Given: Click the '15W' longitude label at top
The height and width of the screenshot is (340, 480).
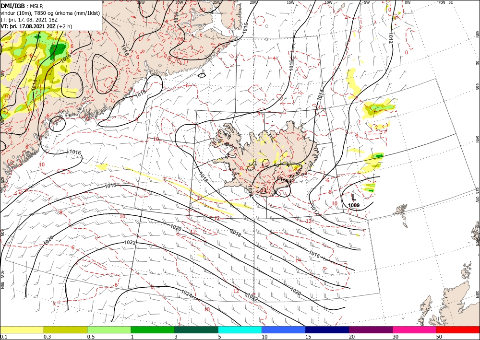Looking at the screenshot, I should 291,2.
